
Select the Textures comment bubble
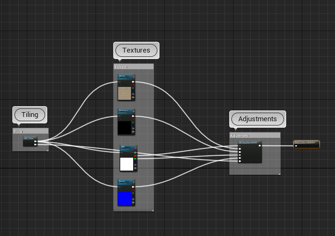click(136, 50)
